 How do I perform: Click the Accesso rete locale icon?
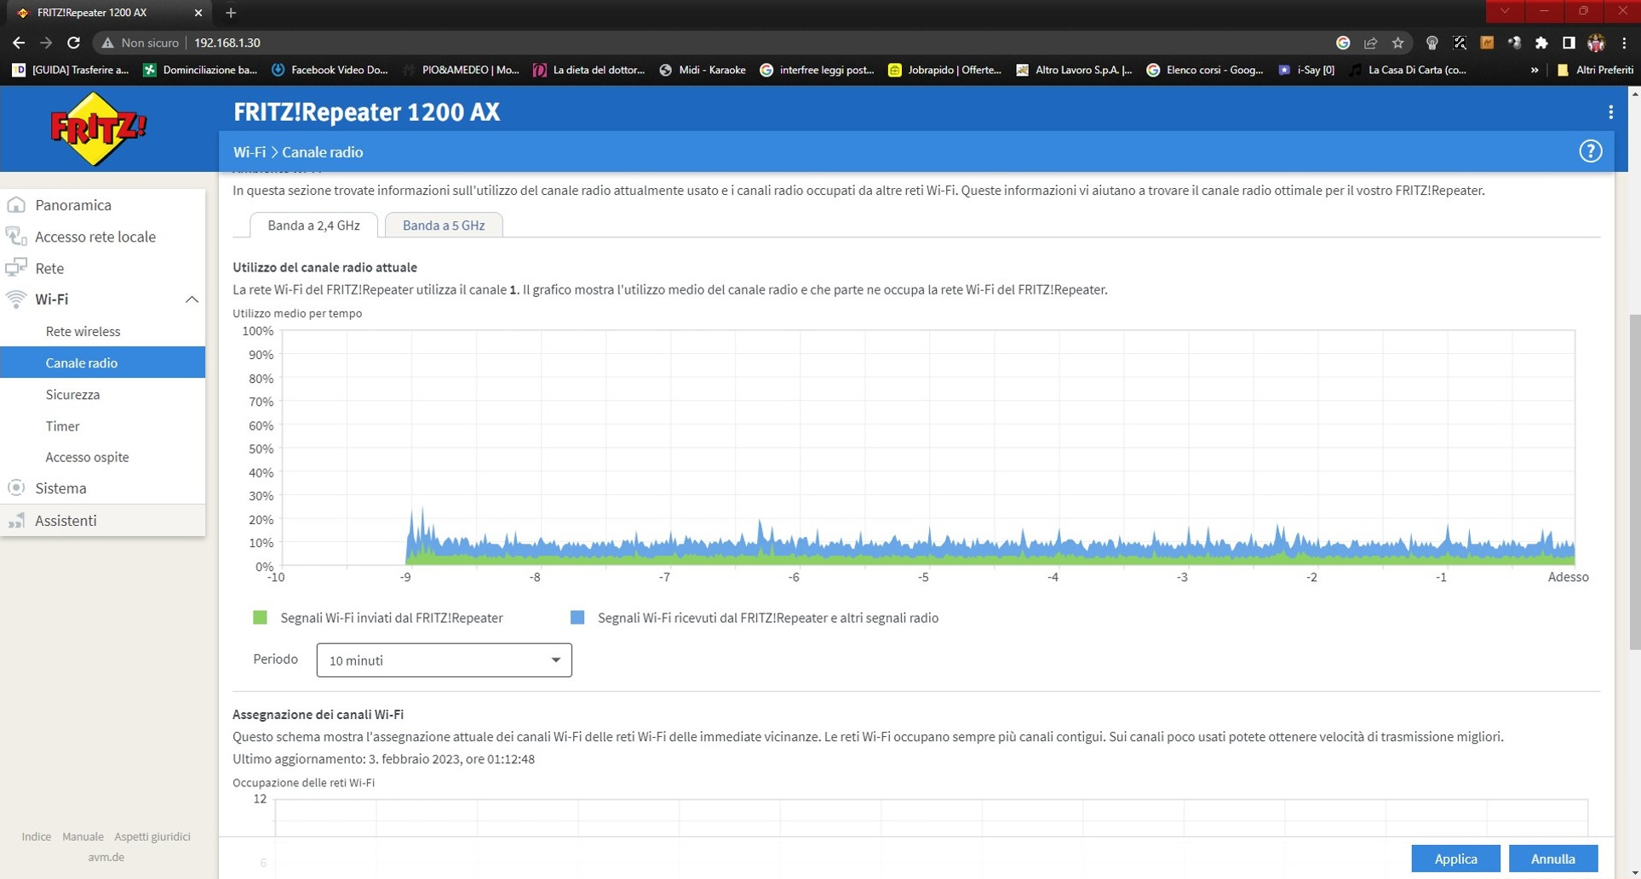click(16, 237)
